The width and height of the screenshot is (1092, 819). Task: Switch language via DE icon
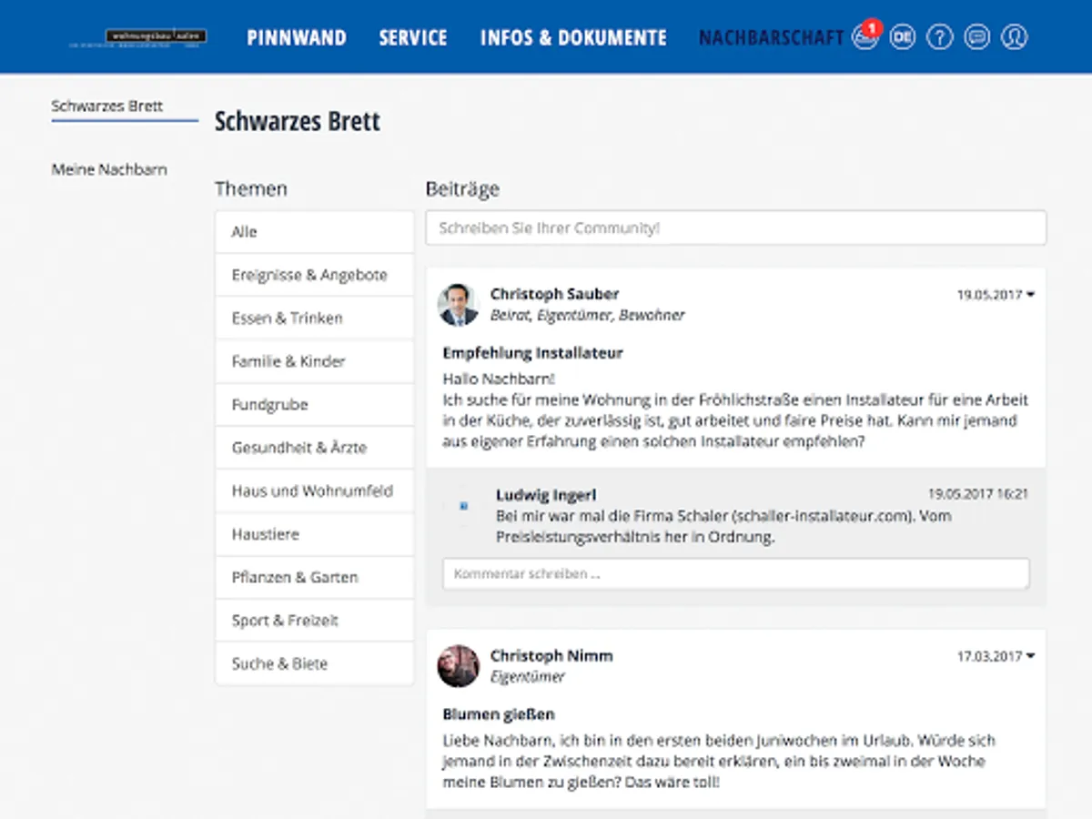tap(902, 37)
